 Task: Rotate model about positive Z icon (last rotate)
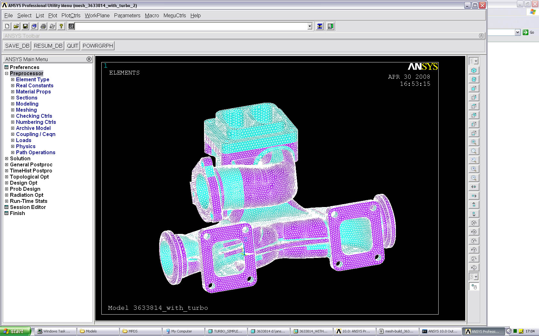474,268
